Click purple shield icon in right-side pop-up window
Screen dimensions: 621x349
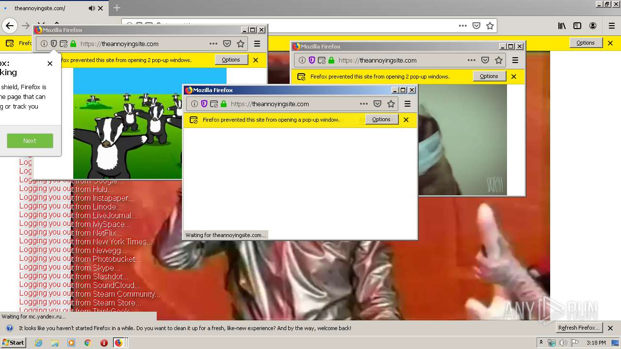(x=312, y=60)
